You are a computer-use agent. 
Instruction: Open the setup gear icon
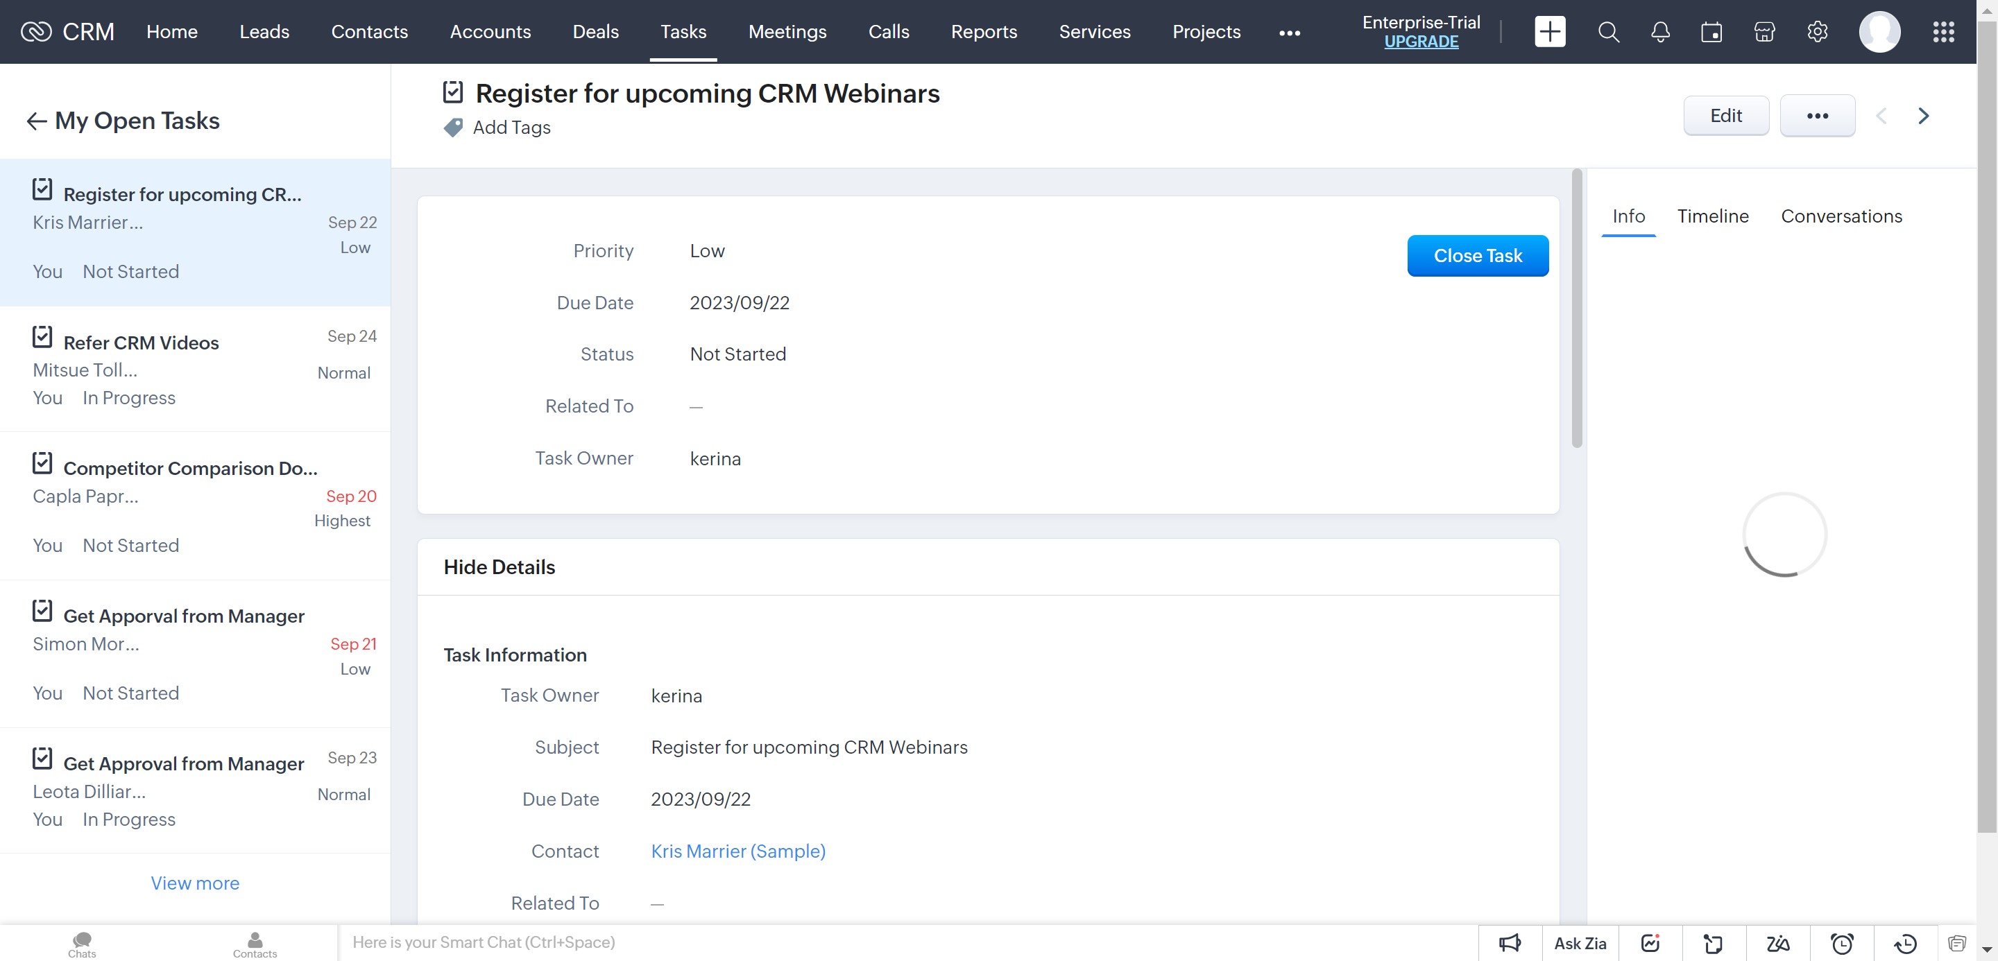point(1816,32)
